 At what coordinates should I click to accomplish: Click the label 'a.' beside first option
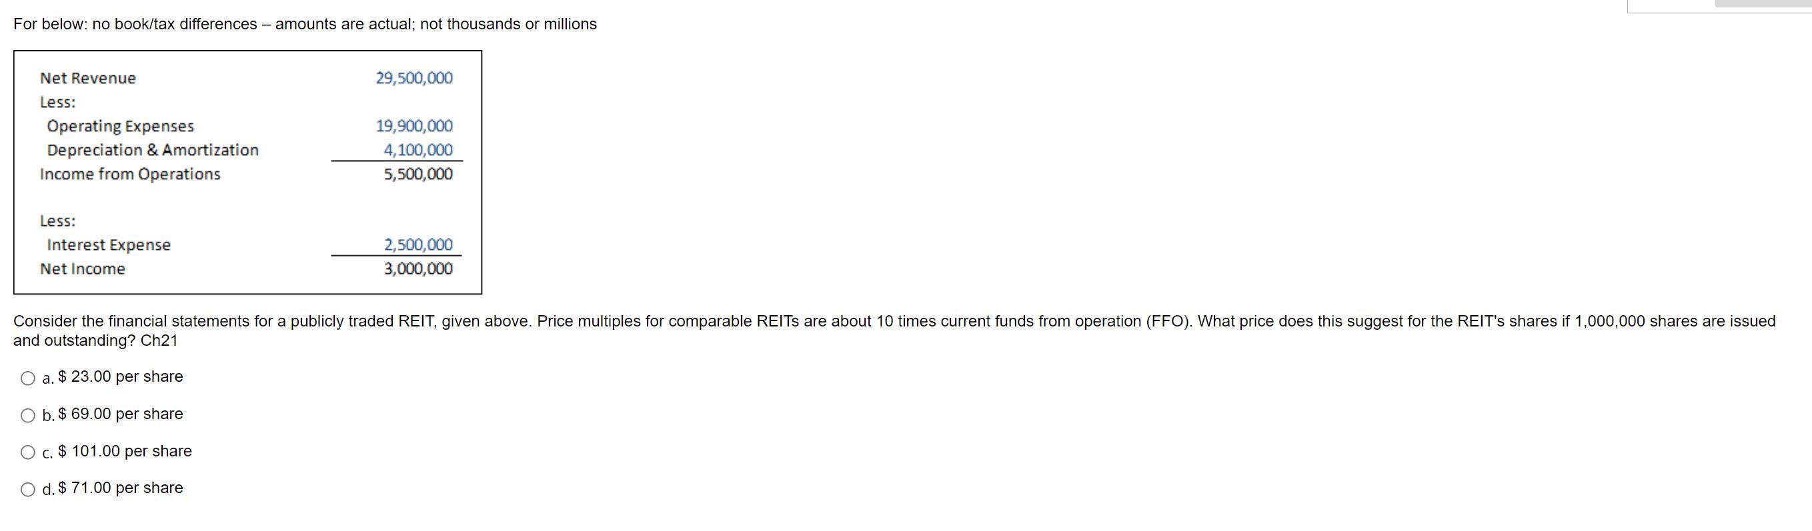47,378
